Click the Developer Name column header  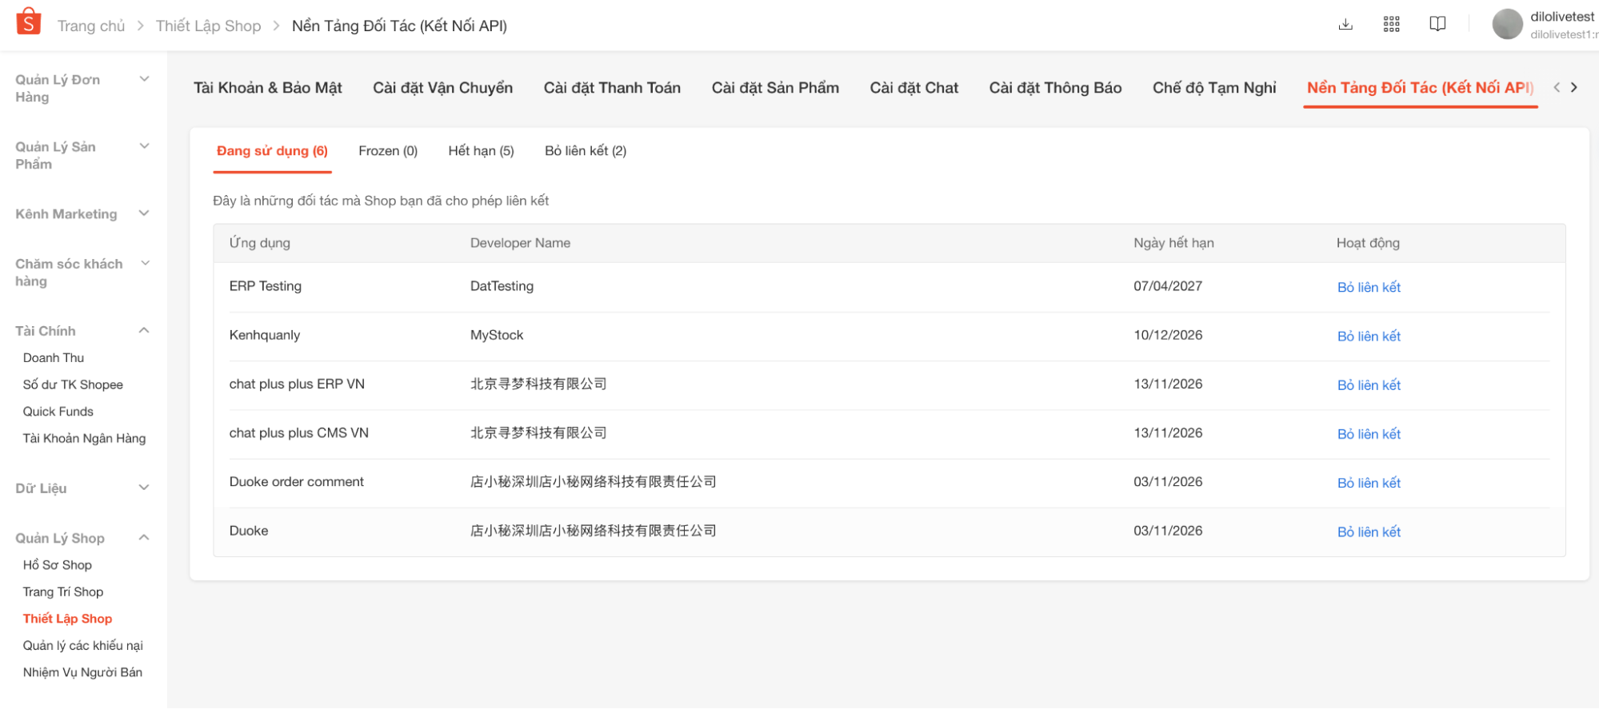point(520,243)
